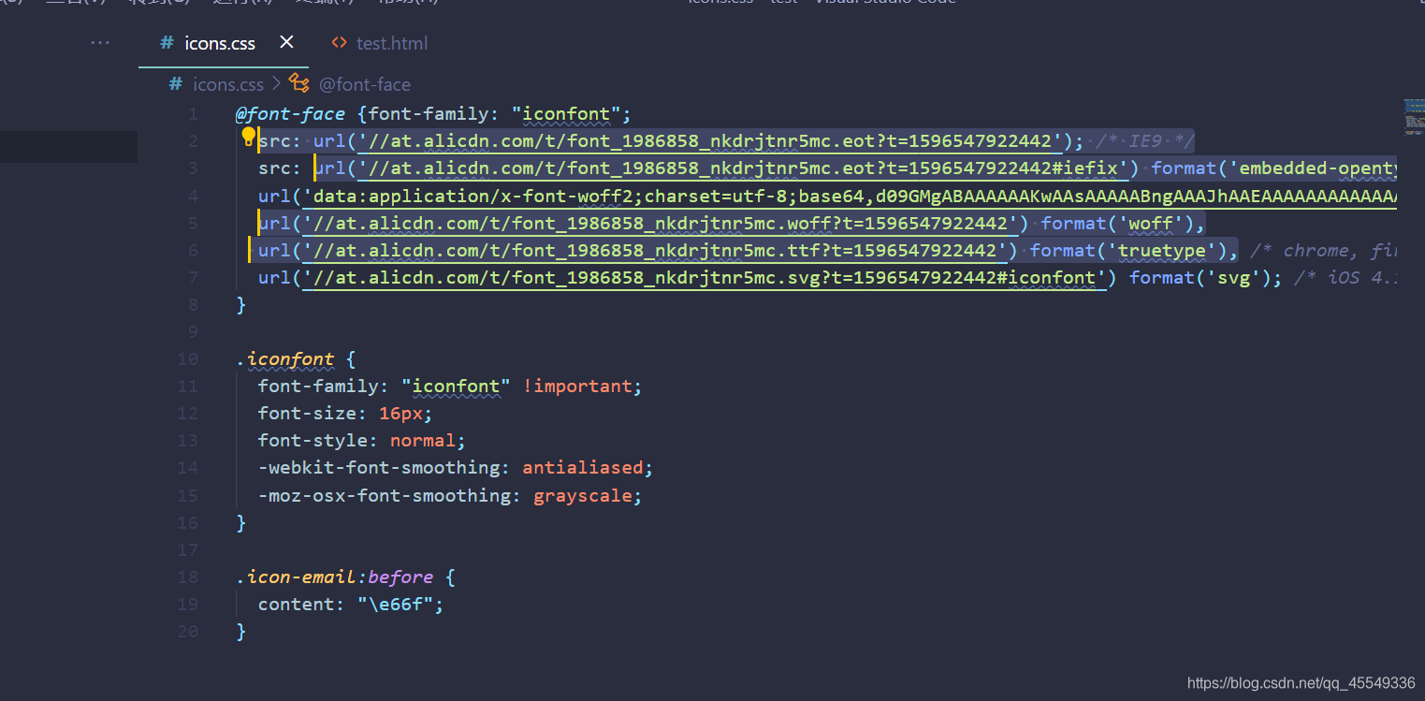Click line number 10 in gutter
1425x701 pixels.
187,358
